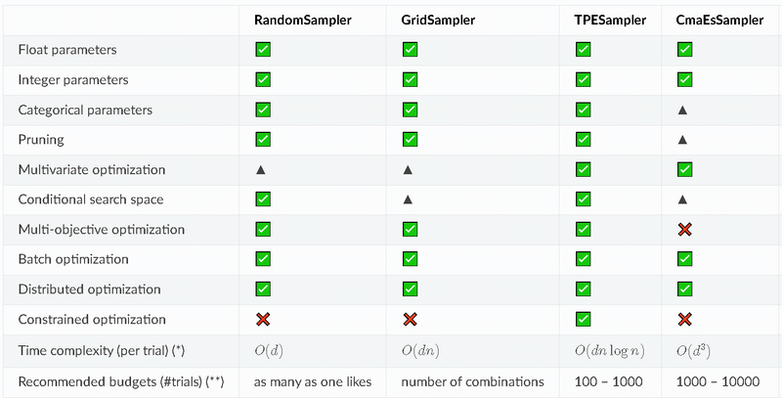This screenshot has height=398, width=782.
Task: Click the red cross for GridSampler Constrained optimization
Action: [410, 319]
